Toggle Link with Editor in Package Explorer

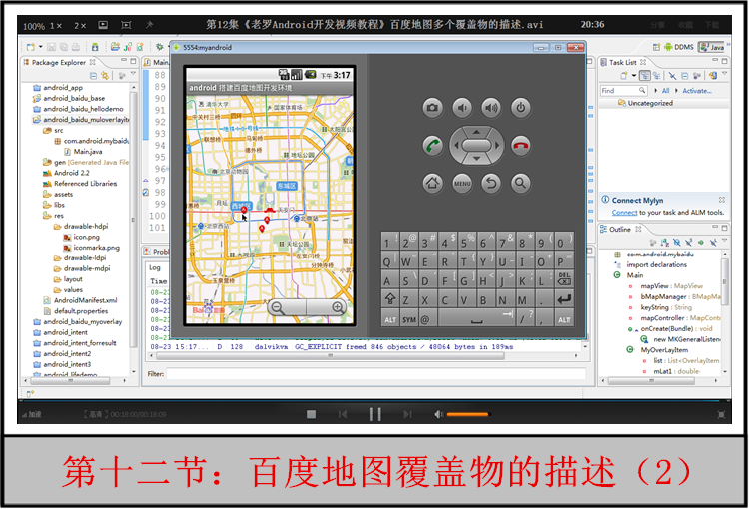click(x=105, y=76)
